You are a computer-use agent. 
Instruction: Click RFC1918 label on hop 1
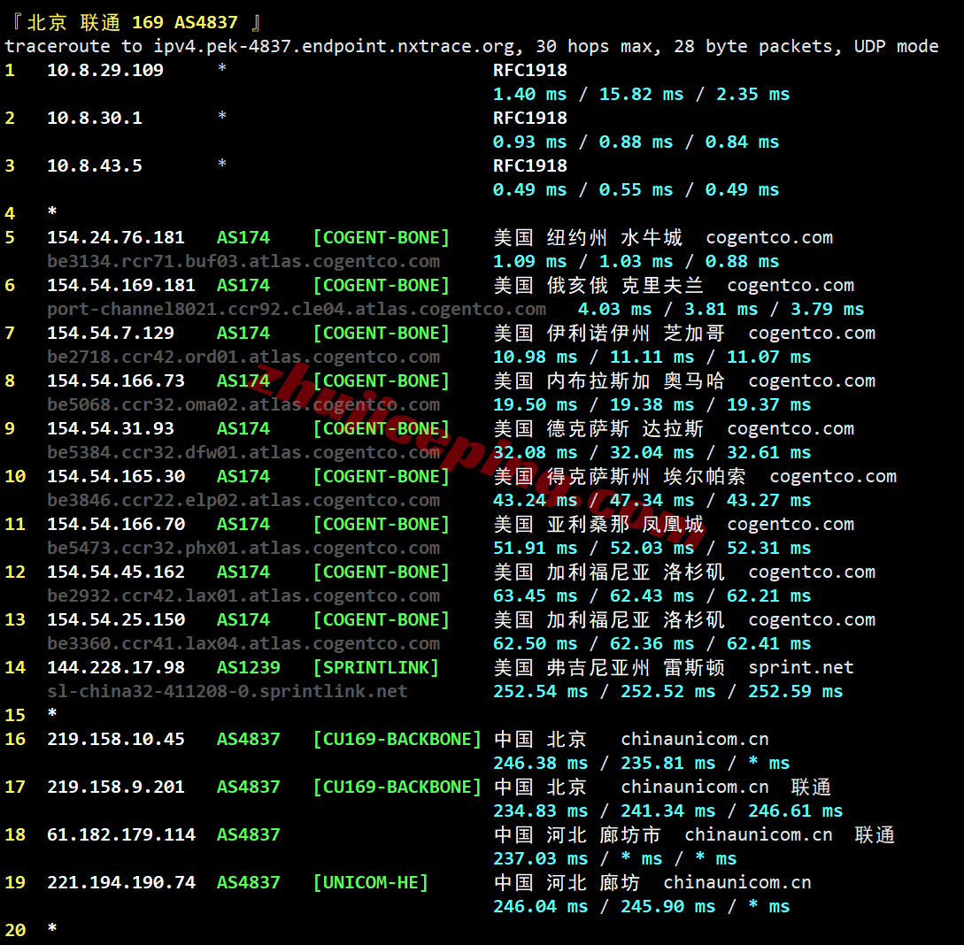click(530, 70)
